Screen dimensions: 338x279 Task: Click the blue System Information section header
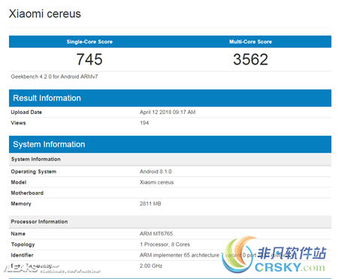(x=170, y=144)
